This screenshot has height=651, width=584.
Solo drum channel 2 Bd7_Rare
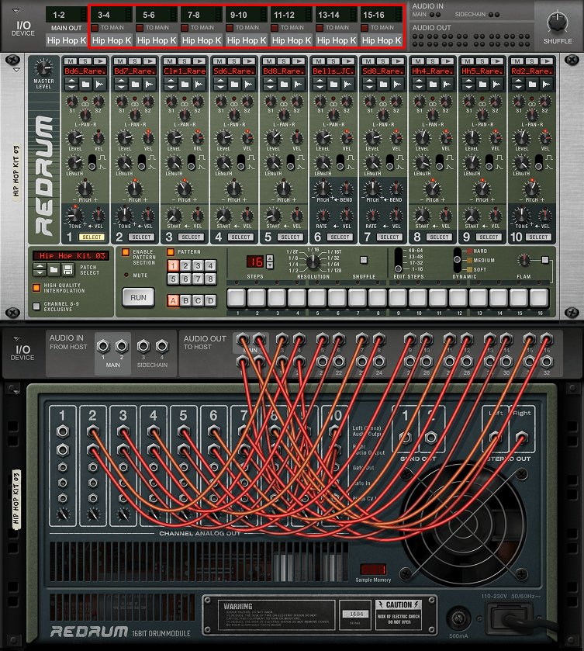(135, 61)
